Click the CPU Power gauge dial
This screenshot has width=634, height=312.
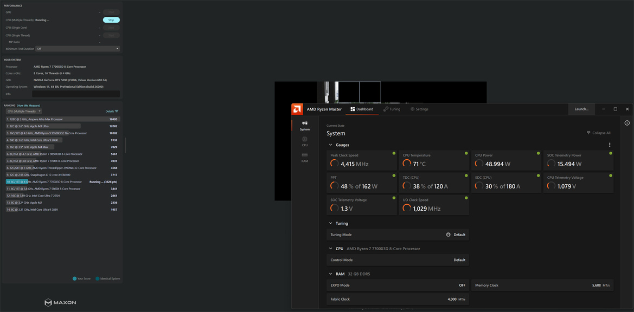[479, 164]
